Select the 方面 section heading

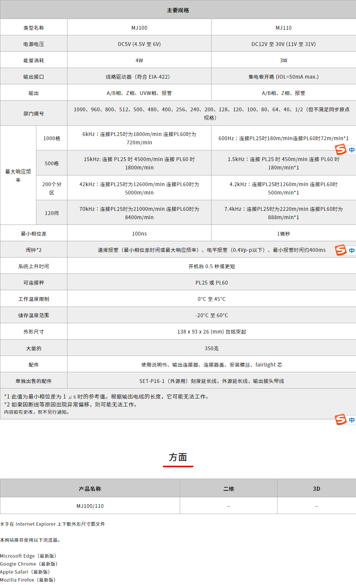pos(178,457)
